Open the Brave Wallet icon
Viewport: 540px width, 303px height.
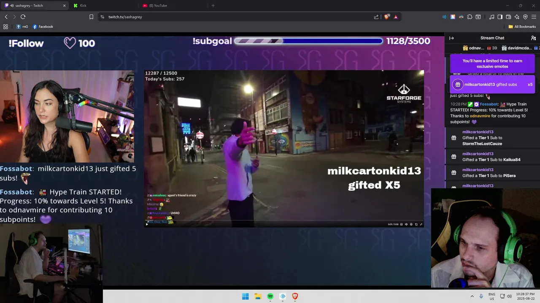click(508, 17)
